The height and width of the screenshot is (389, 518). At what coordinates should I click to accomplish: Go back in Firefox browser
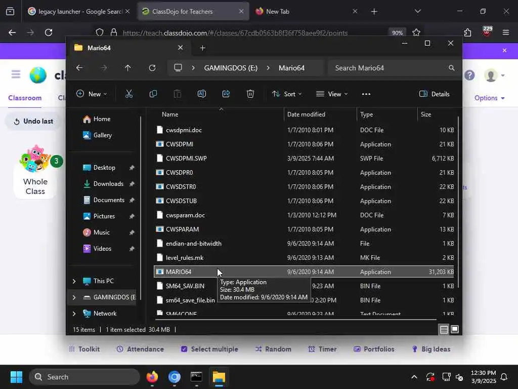(12, 32)
